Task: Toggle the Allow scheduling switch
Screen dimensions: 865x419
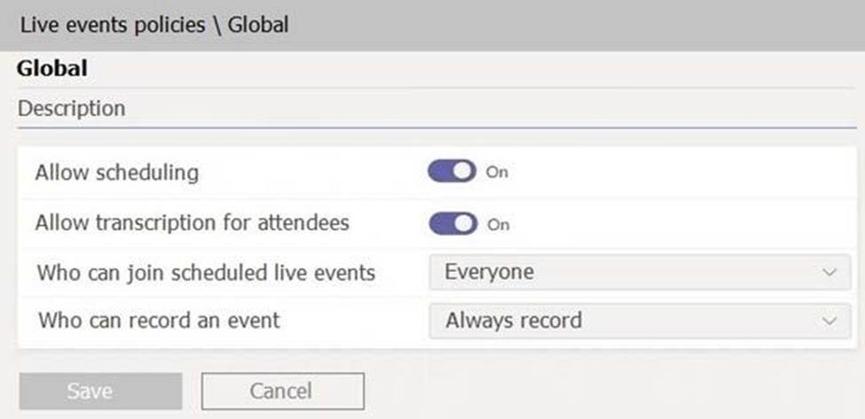Action: pyautogui.click(x=452, y=172)
